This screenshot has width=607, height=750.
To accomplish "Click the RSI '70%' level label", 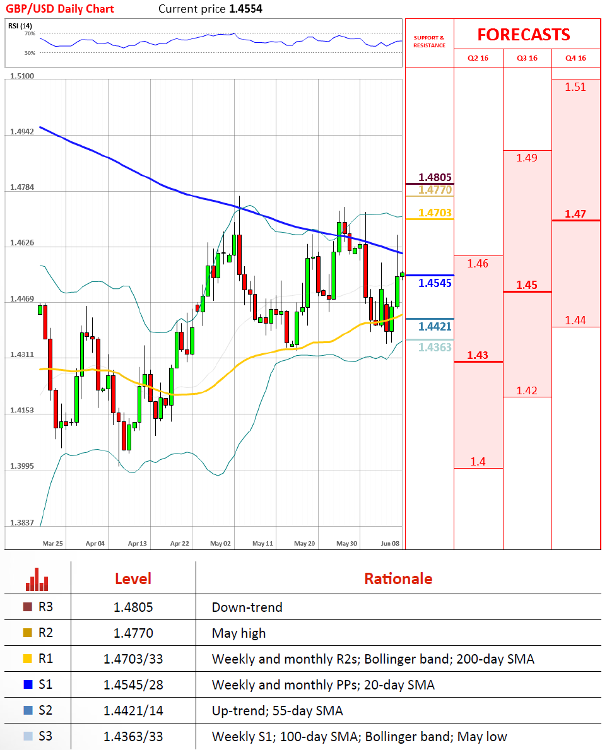I will coord(30,33).
